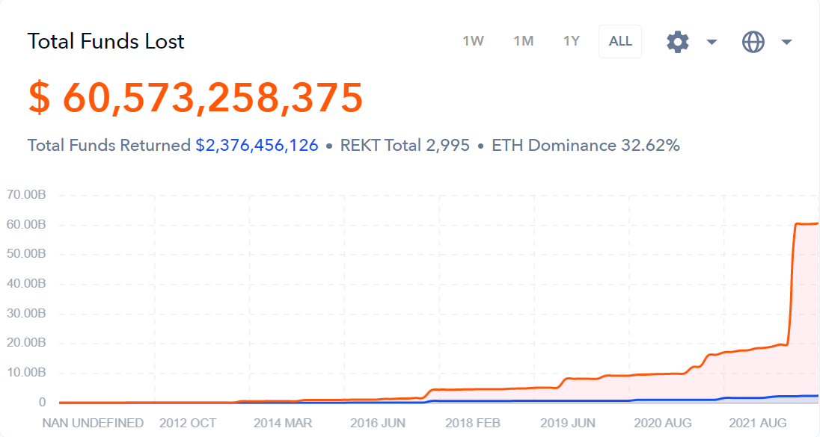The width and height of the screenshot is (820, 437).
Task: Click the ETH Dominance 32.62% stat
Action: (x=586, y=145)
